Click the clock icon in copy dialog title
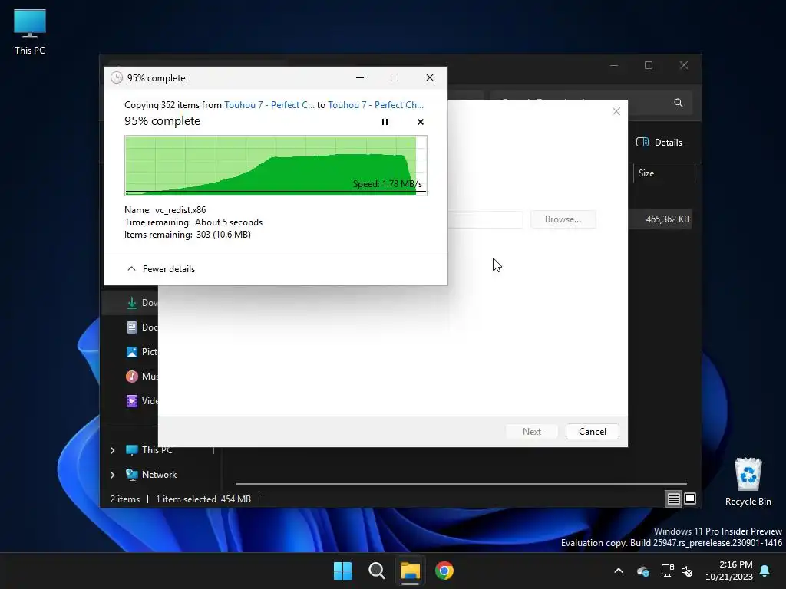The width and height of the screenshot is (786, 589). click(117, 77)
